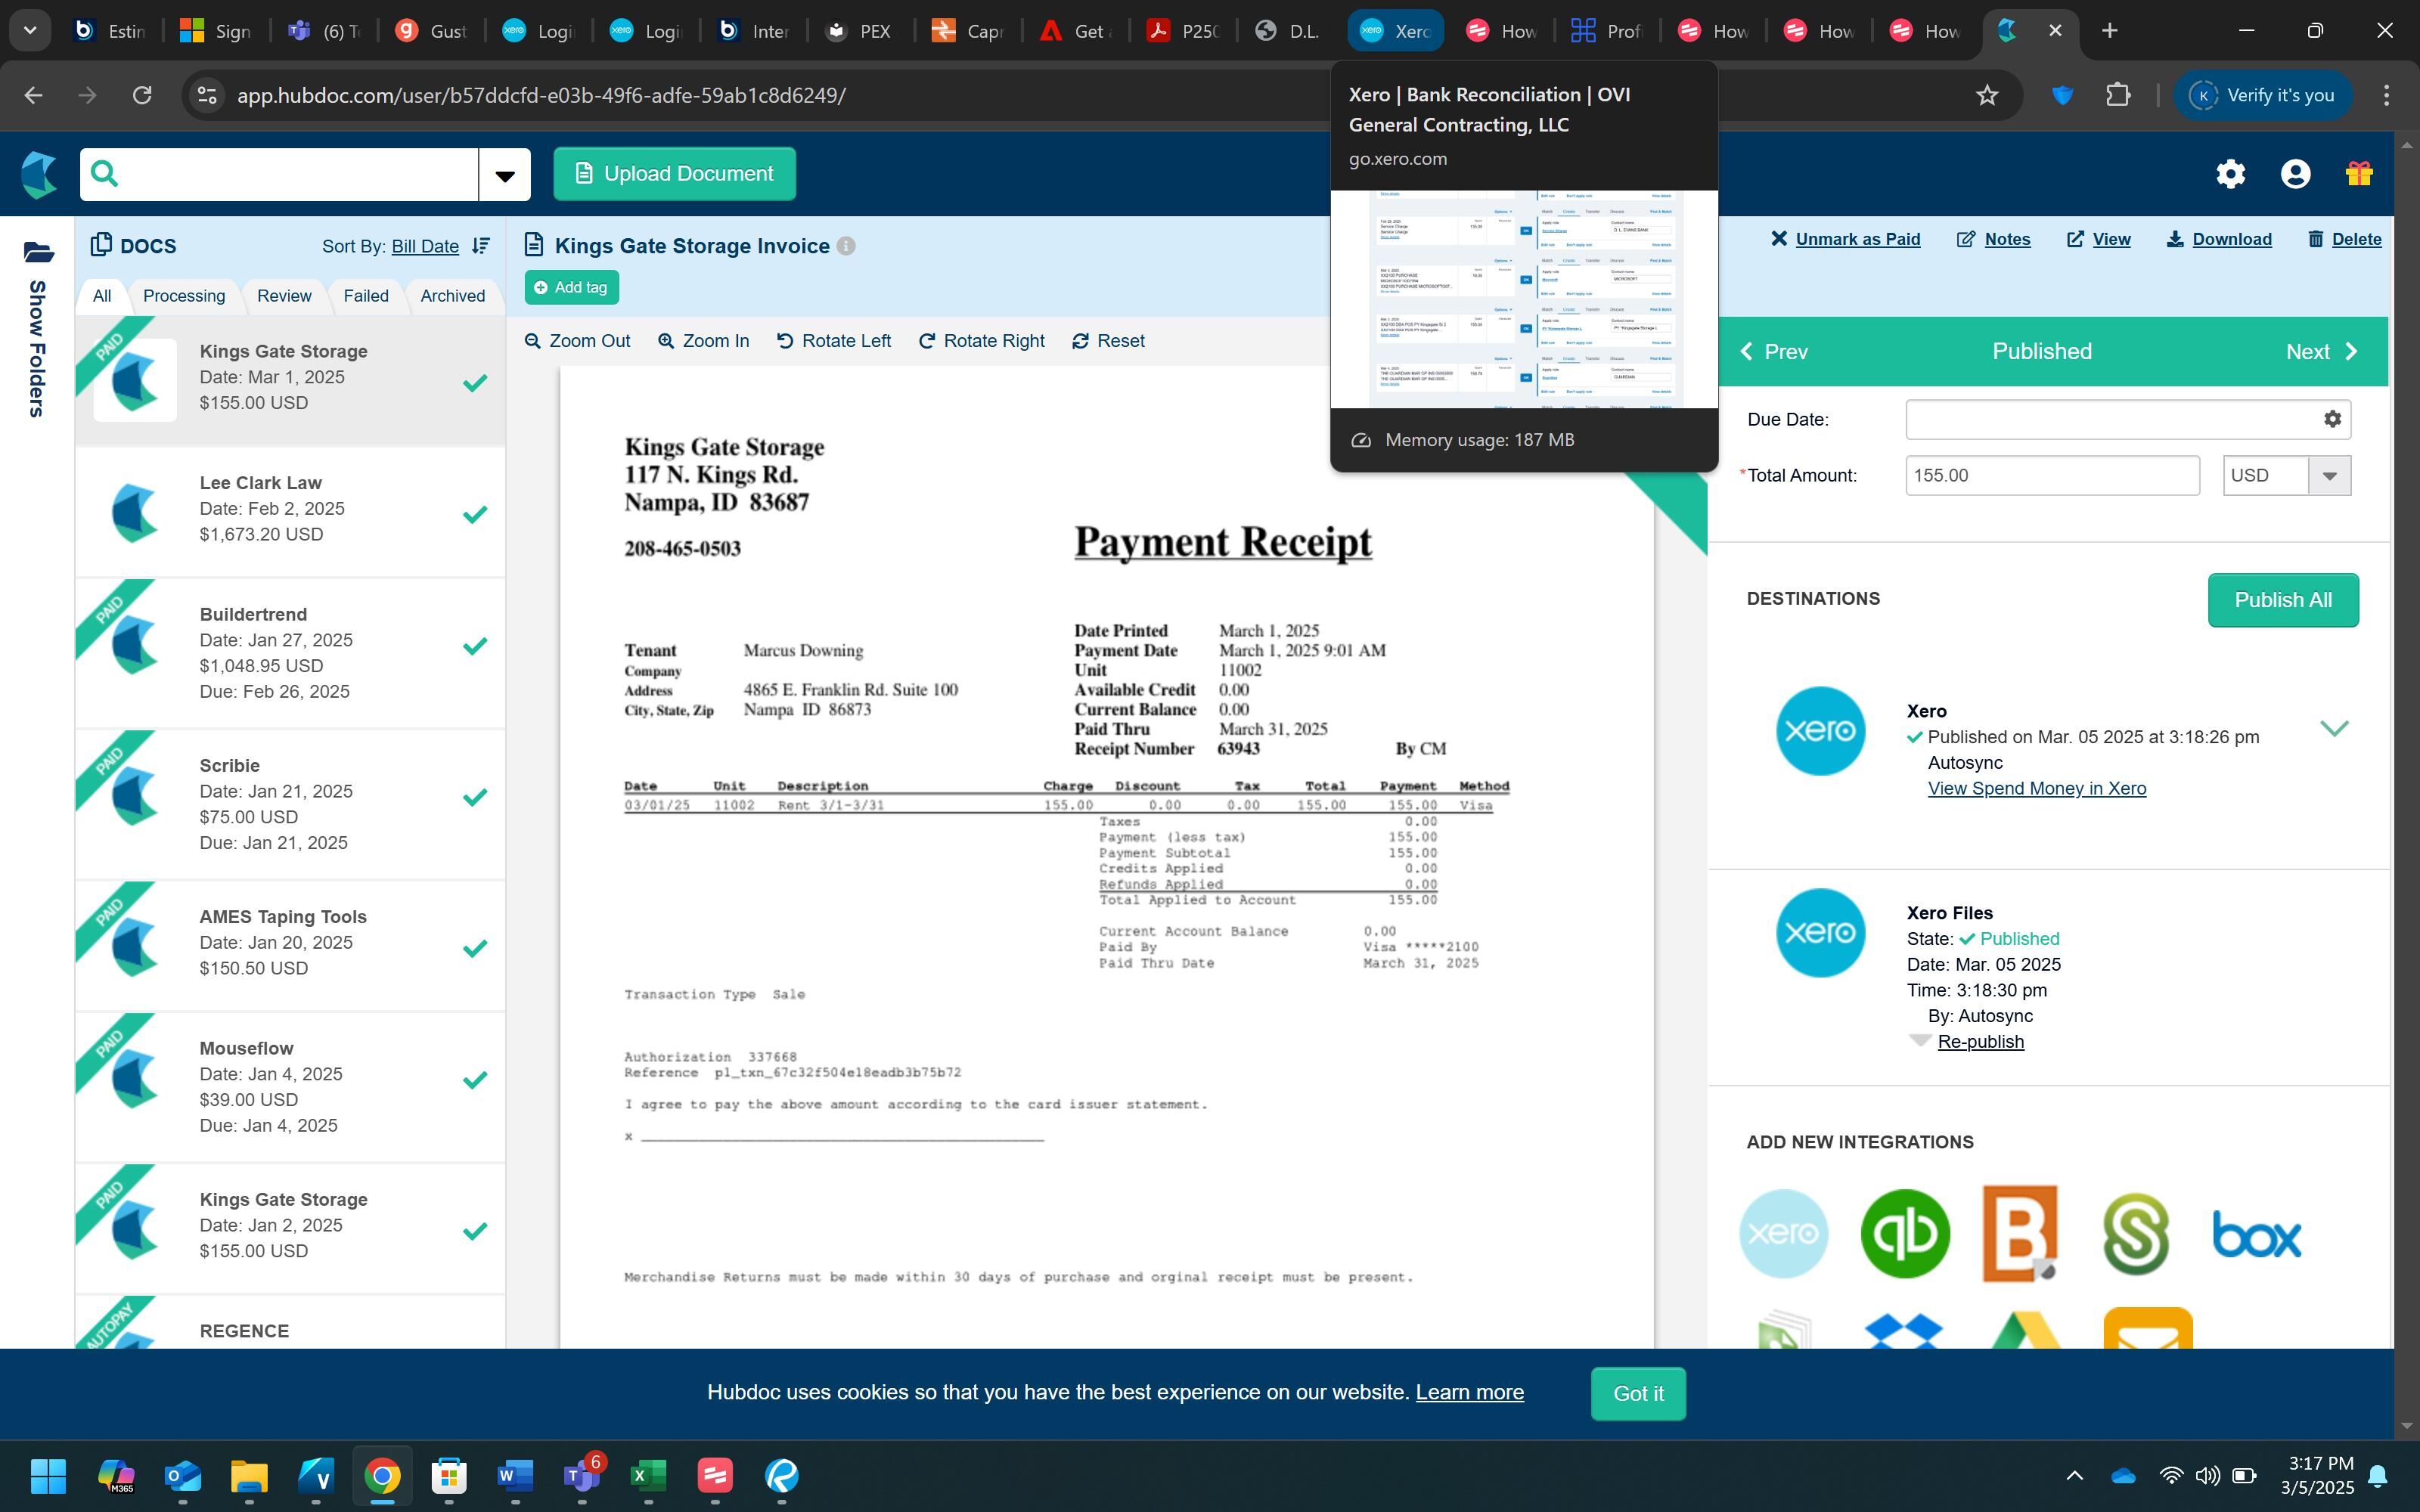Image resolution: width=2420 pixels, height=1512 pixels.
Task: Click the Due Date gear toggle
Action: (x=2332, y=419)
